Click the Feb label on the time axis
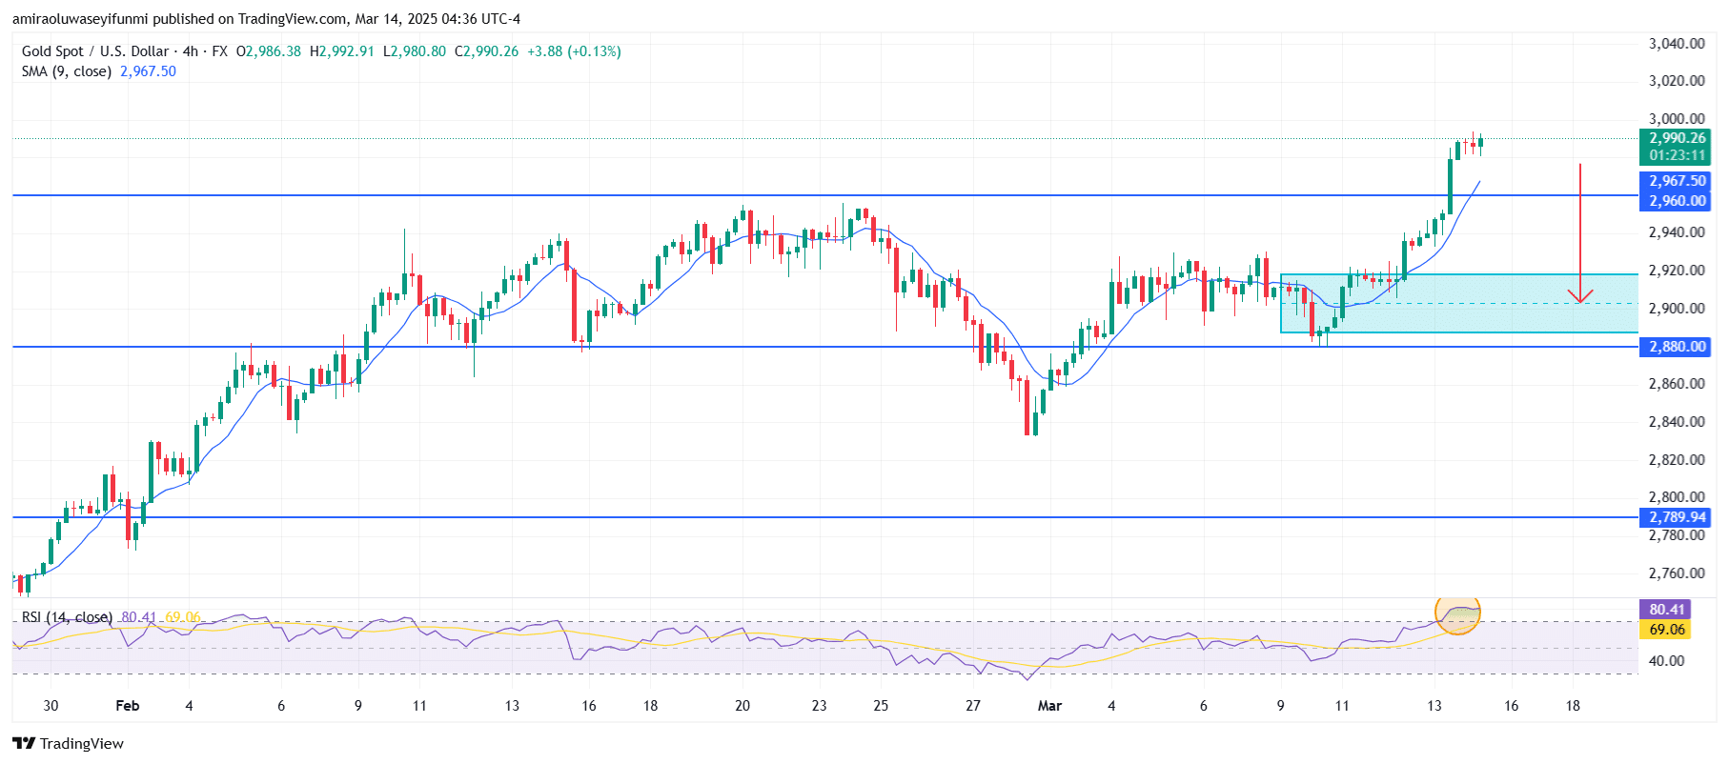 point(127,706)
